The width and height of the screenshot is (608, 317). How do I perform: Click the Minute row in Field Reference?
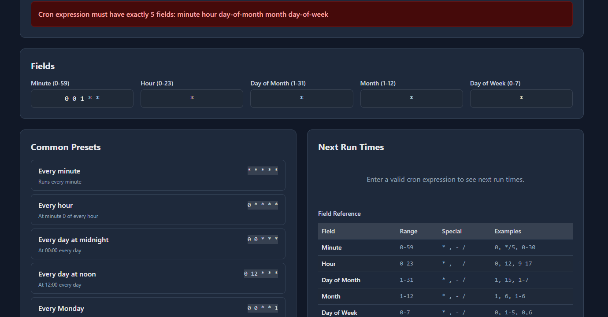click(445, 247)
